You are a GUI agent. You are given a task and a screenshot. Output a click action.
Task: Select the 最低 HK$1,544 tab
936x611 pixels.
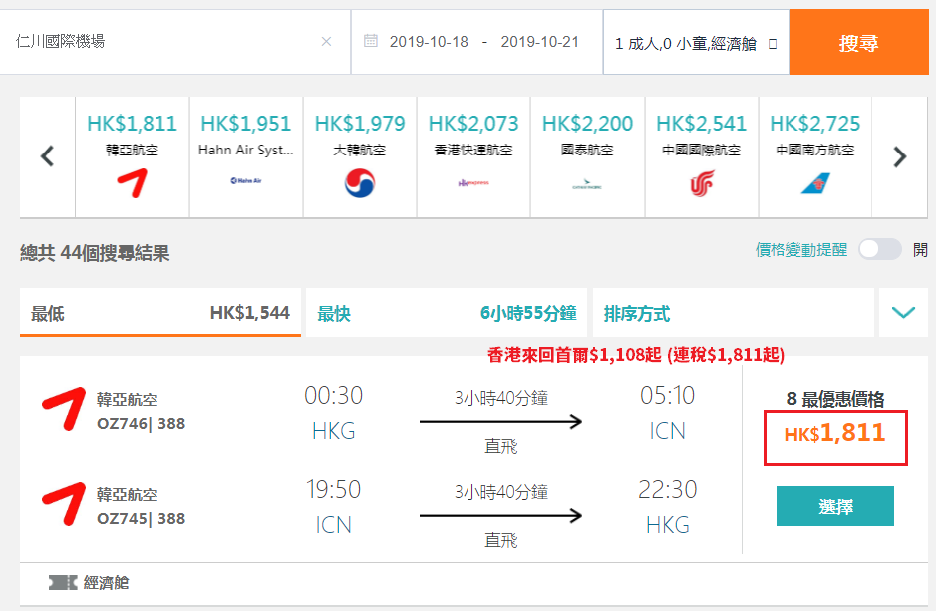tap(159, 313)
